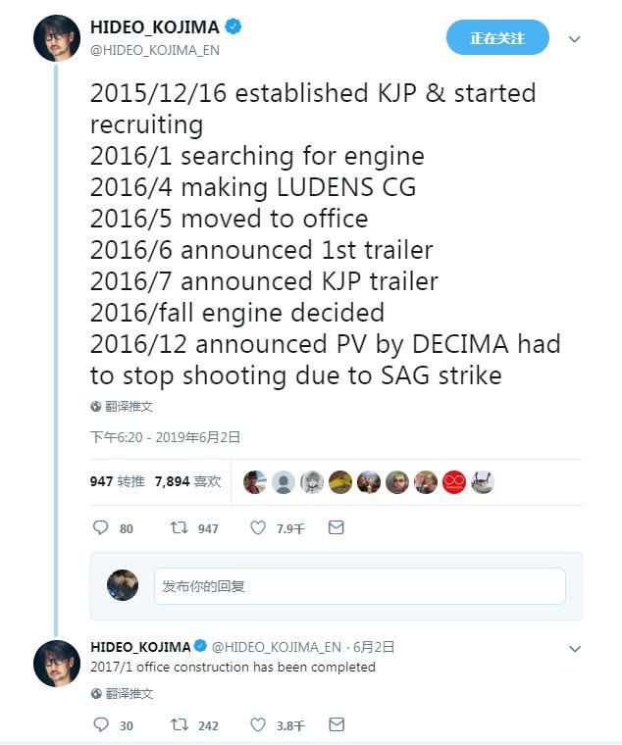This screenshot has height=745, width=622.
Task: Type in the 发布你的回复 reply field
Action: [x=359, y=586]
